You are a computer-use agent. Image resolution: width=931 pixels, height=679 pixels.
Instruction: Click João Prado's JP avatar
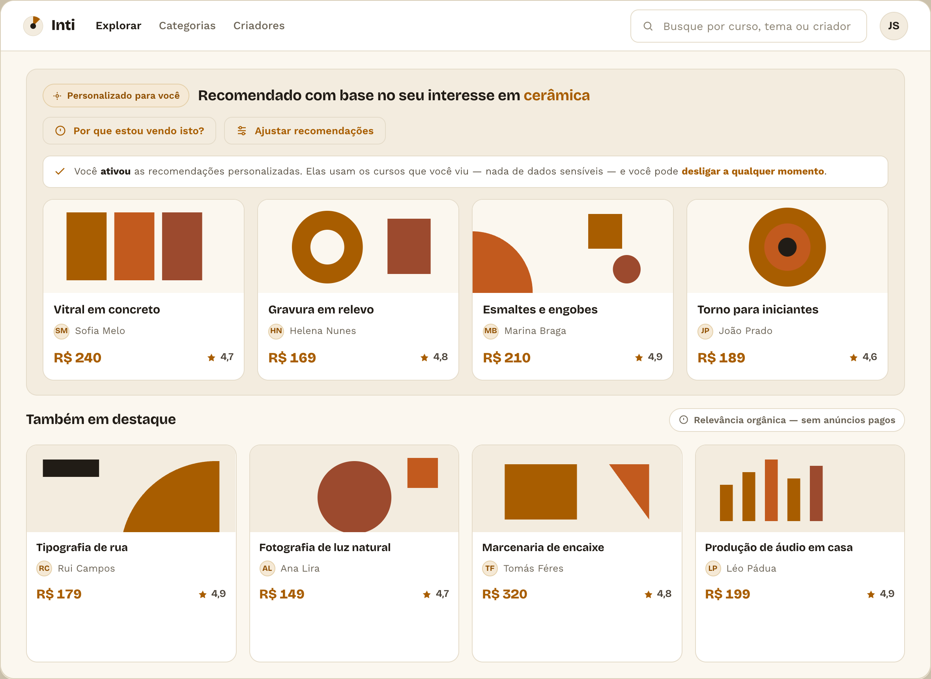click(x=705, y=331)
